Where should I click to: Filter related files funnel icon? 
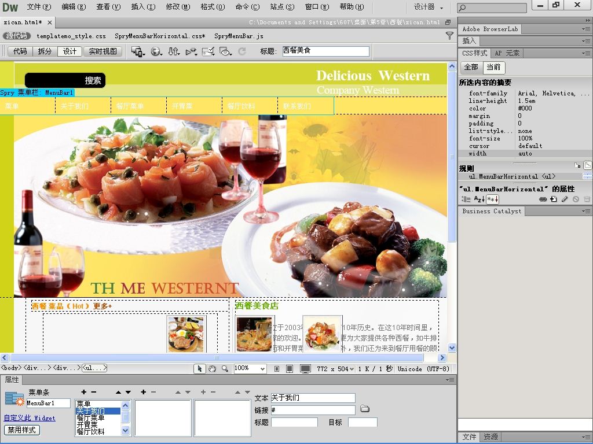[449, 36]
